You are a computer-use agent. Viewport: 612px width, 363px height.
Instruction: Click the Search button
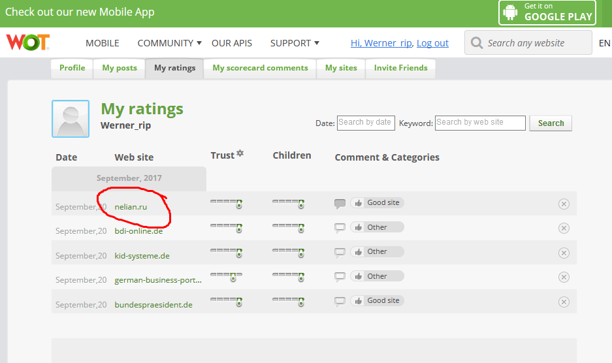pos(551,123)
